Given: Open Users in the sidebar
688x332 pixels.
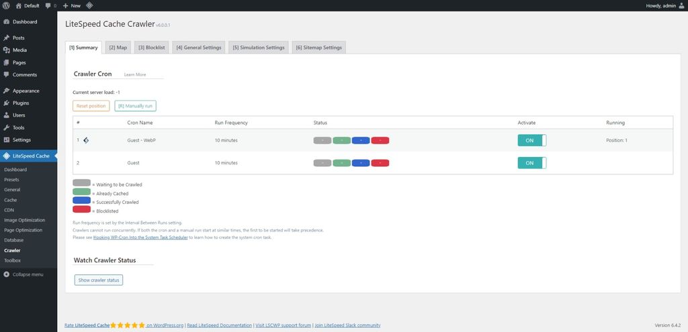Looking at the screenshot, I should pyautogui.click(x=28, y=115).
